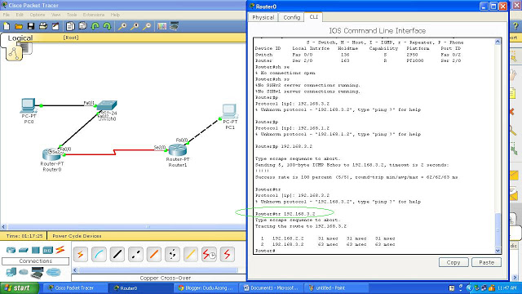Open the Help menu
The height and width of the screenshot is (294, 522).
[x=115, y=15]
